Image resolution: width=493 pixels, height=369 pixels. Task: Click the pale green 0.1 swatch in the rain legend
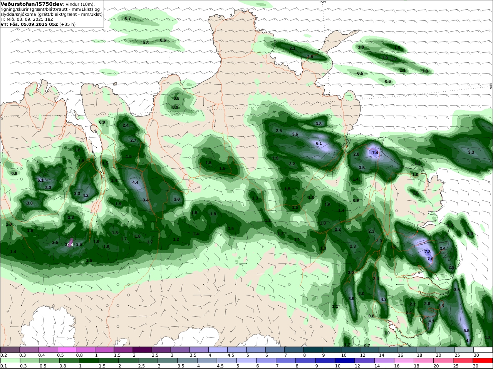click(10, 361)
